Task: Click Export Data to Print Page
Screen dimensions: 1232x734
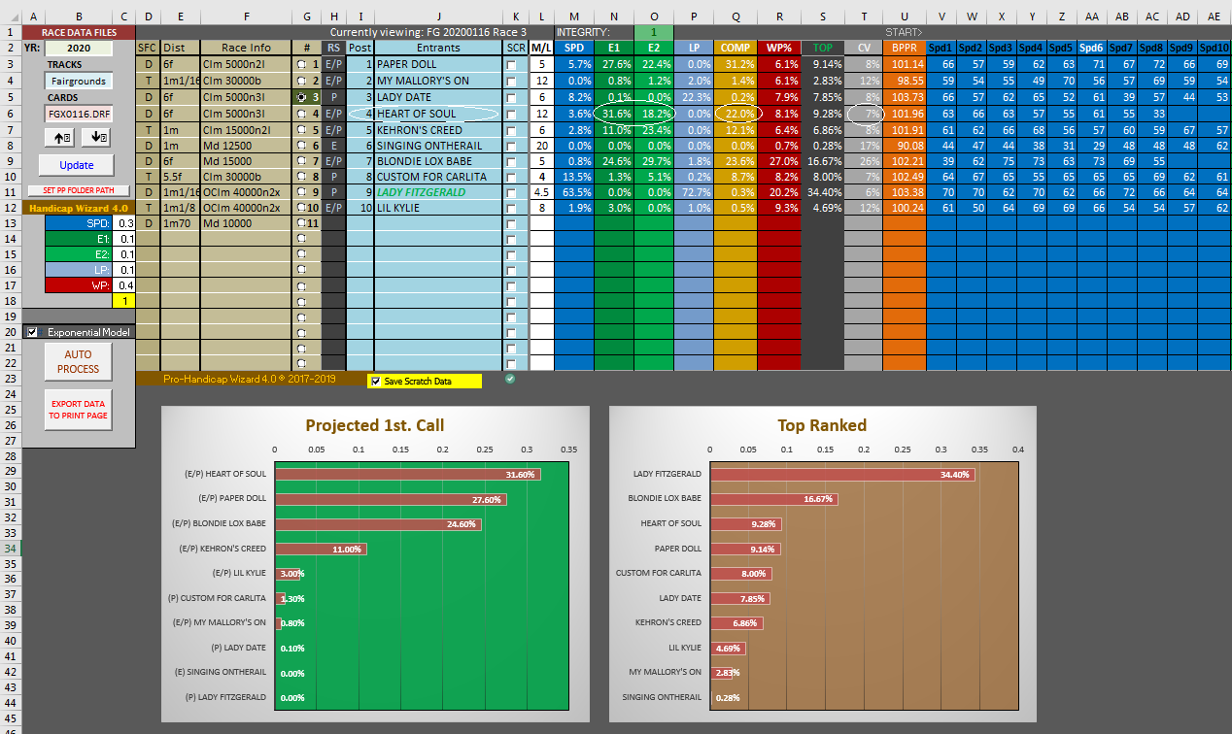Action: (x=78, y=410)
